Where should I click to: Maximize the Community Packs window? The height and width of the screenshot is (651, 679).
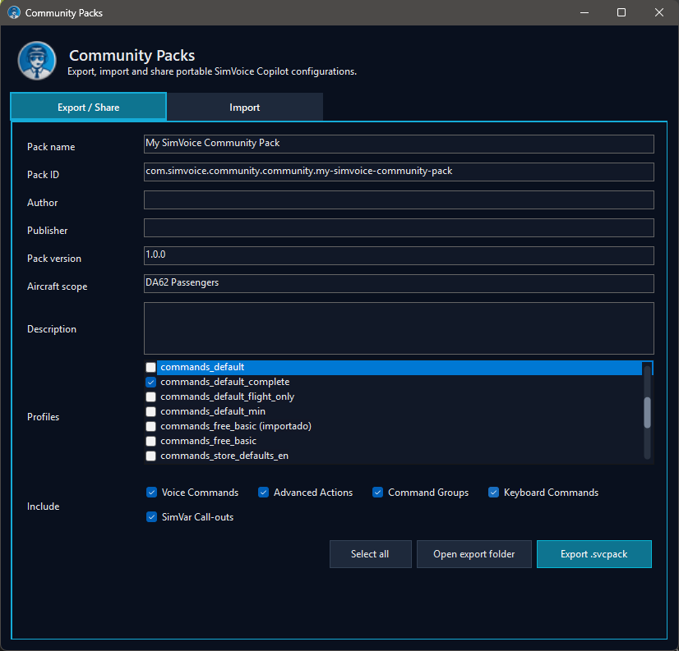click(621, 12)
